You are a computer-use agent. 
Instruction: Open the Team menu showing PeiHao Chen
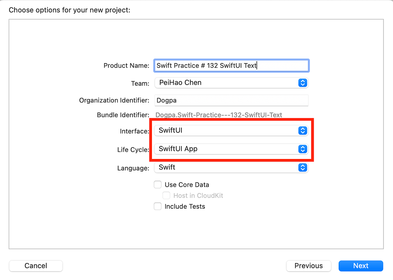226,83
